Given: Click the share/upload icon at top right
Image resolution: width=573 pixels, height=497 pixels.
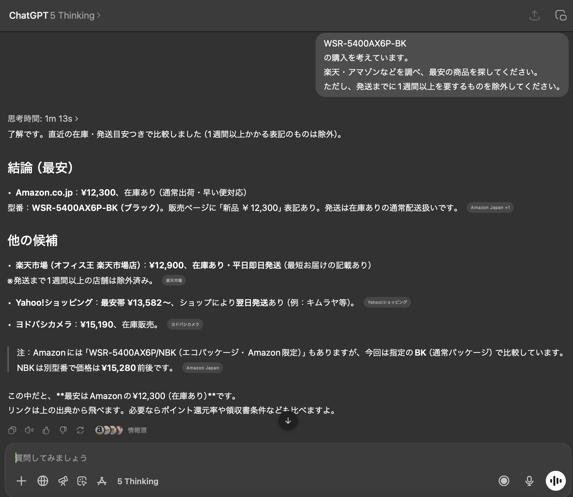Looking at the screenshot, I should tap(535, 15).
